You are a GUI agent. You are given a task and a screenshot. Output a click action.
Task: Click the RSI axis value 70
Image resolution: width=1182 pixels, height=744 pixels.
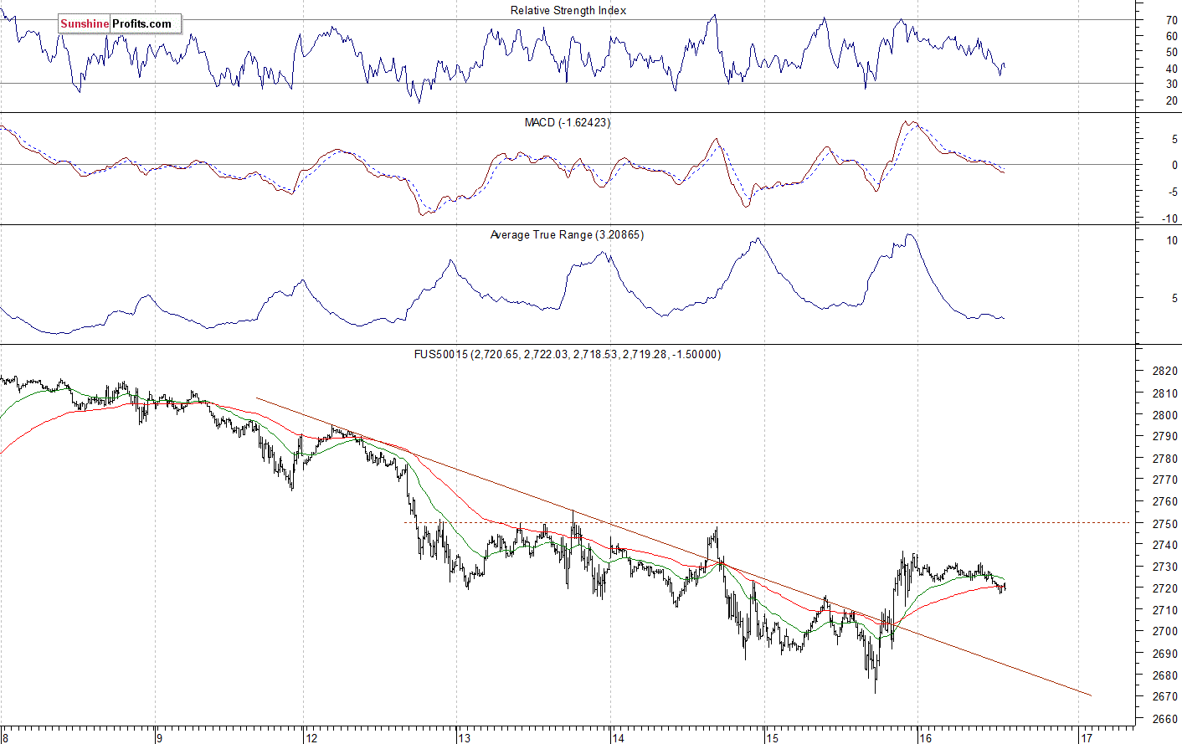1172,20
